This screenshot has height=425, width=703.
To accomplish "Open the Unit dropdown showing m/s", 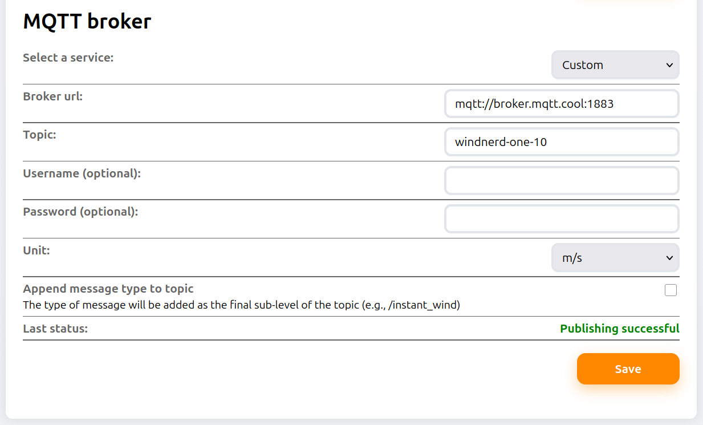I will point(615,257).
